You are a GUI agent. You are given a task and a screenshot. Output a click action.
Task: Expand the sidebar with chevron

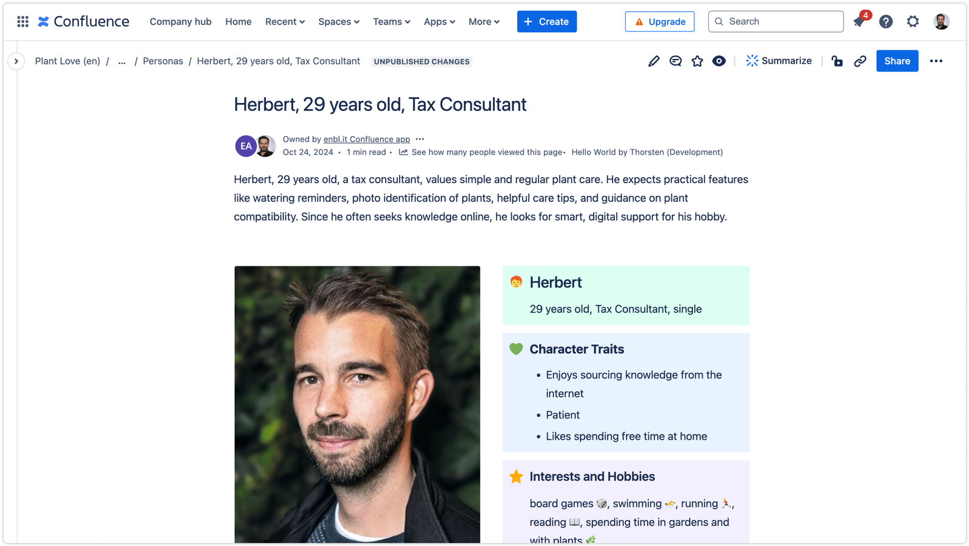click(16, 61)
